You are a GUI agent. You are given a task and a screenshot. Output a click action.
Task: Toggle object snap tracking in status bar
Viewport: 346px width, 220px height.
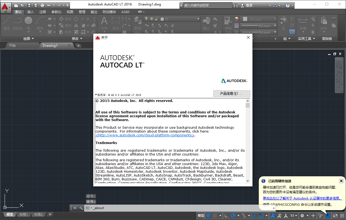coord(254,215)
